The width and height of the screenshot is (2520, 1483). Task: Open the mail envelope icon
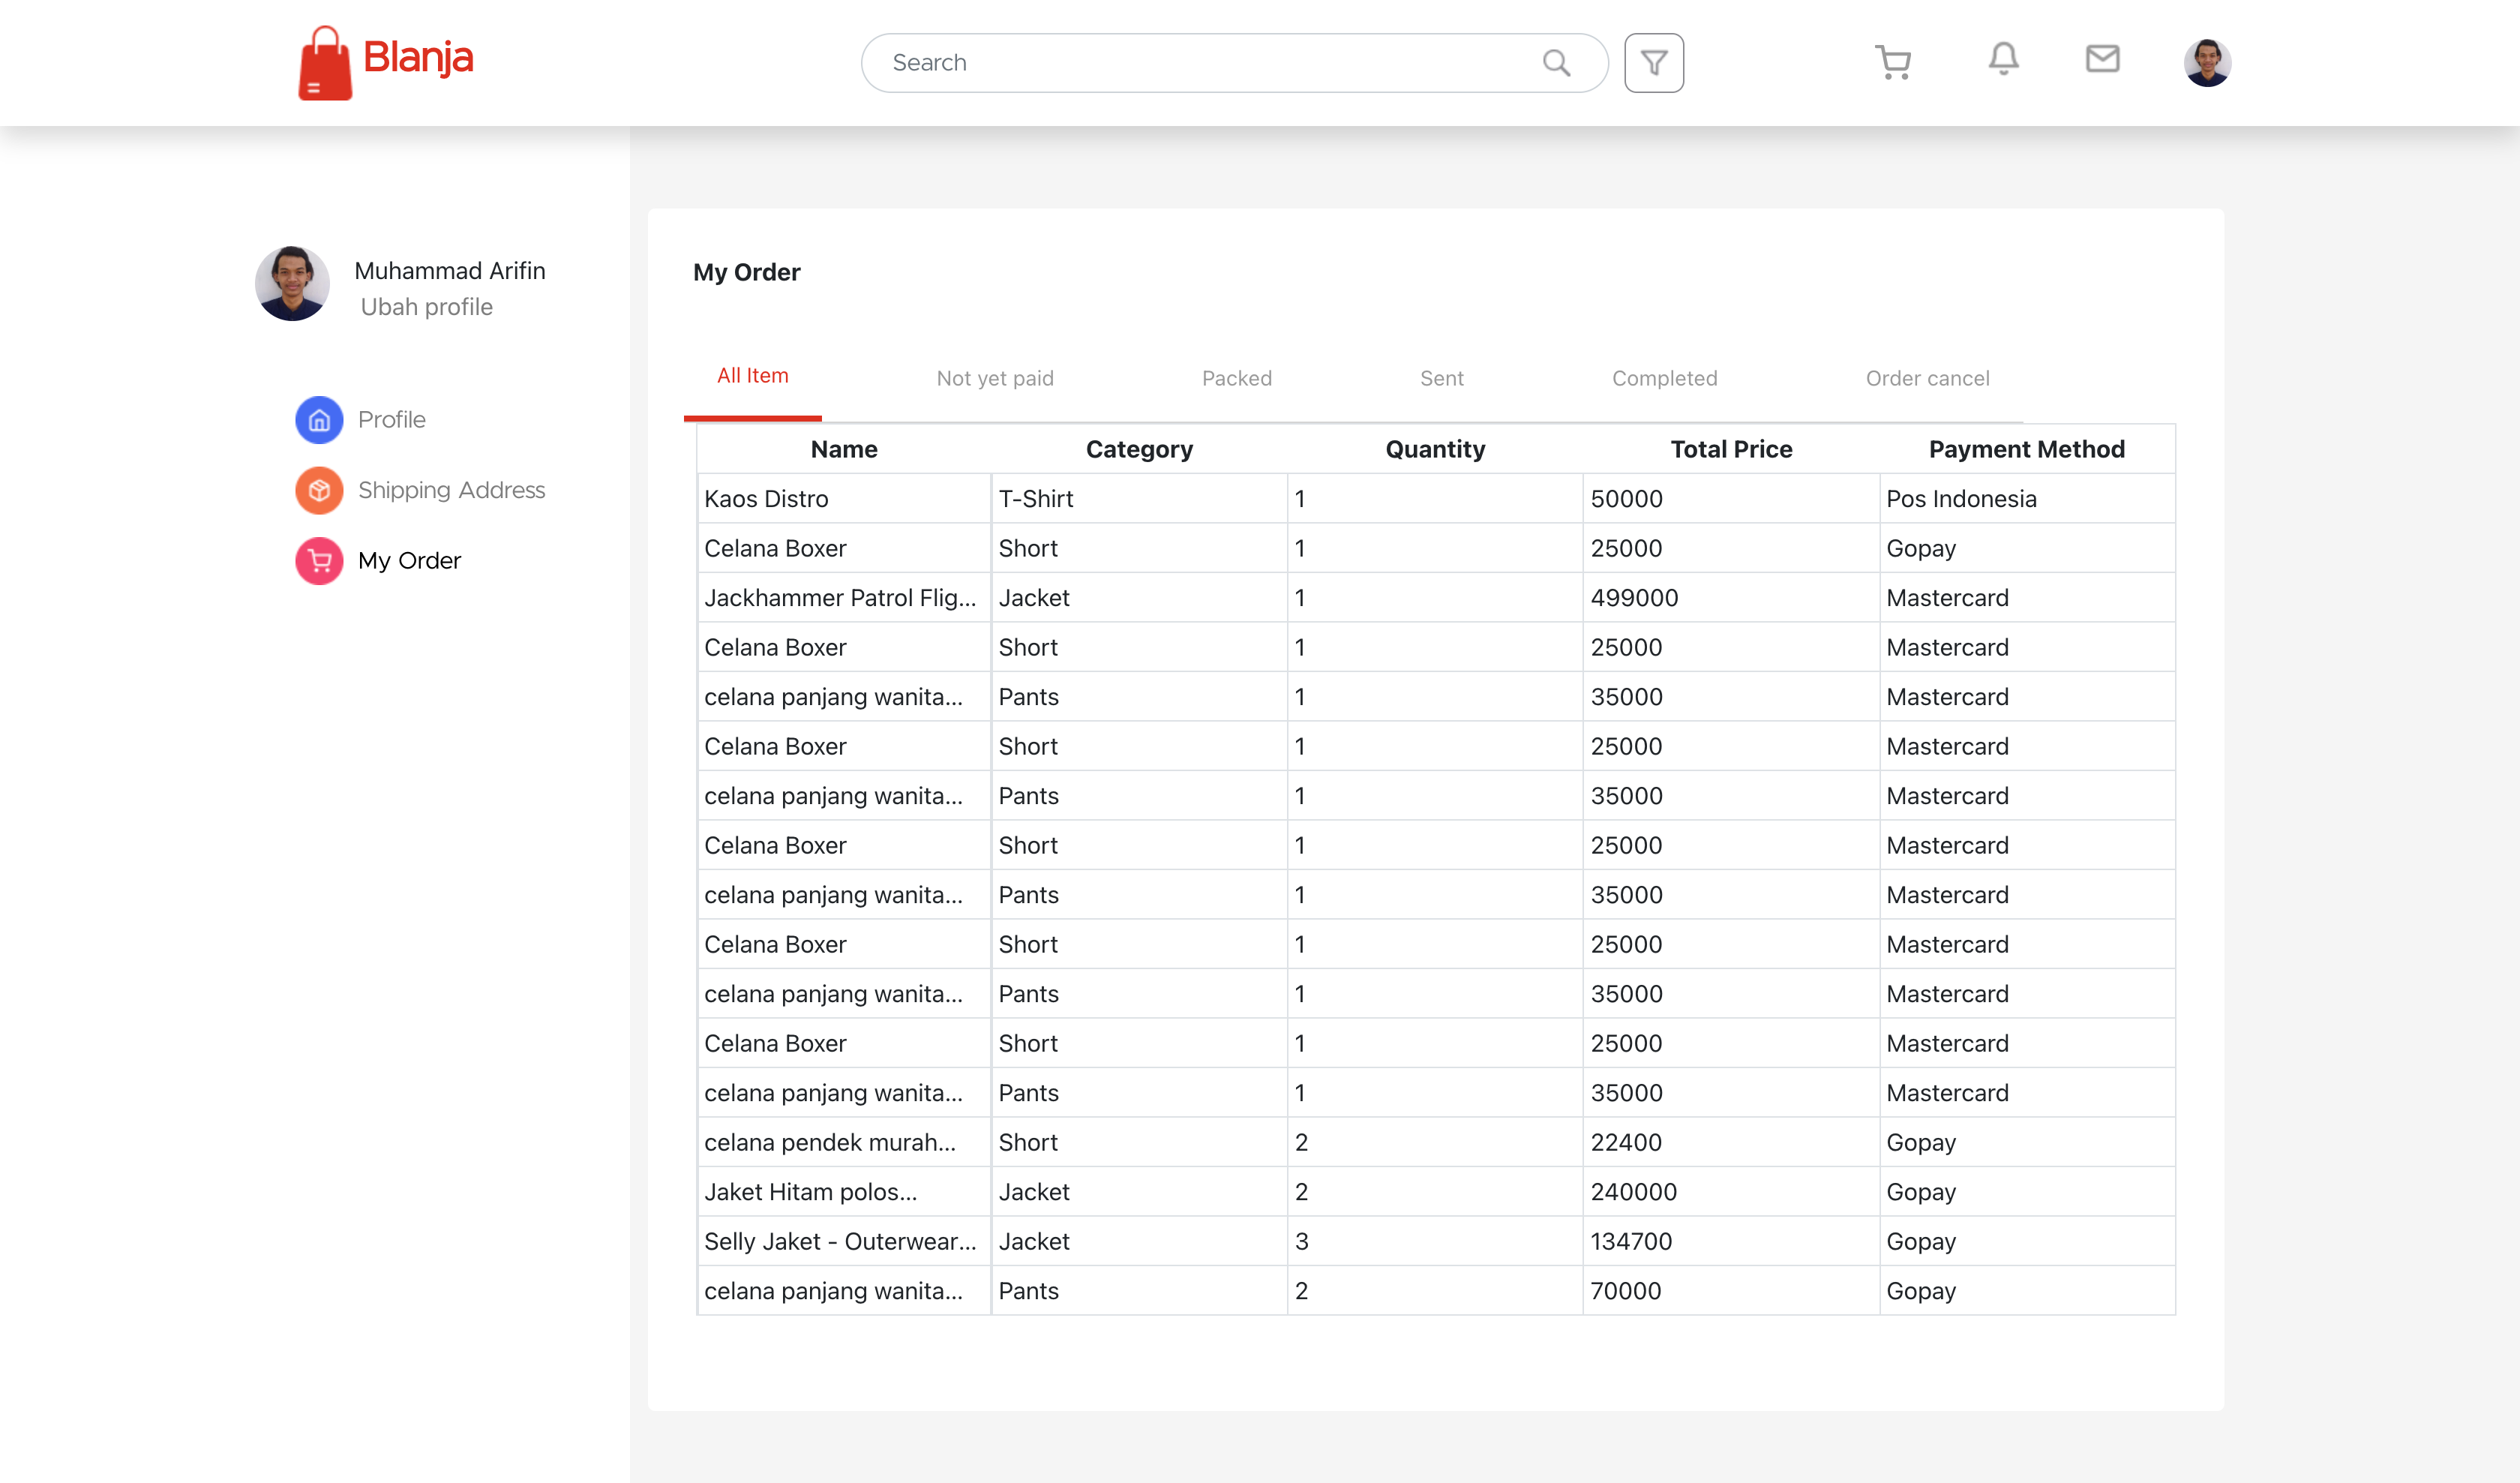[x=2102, y=59]
